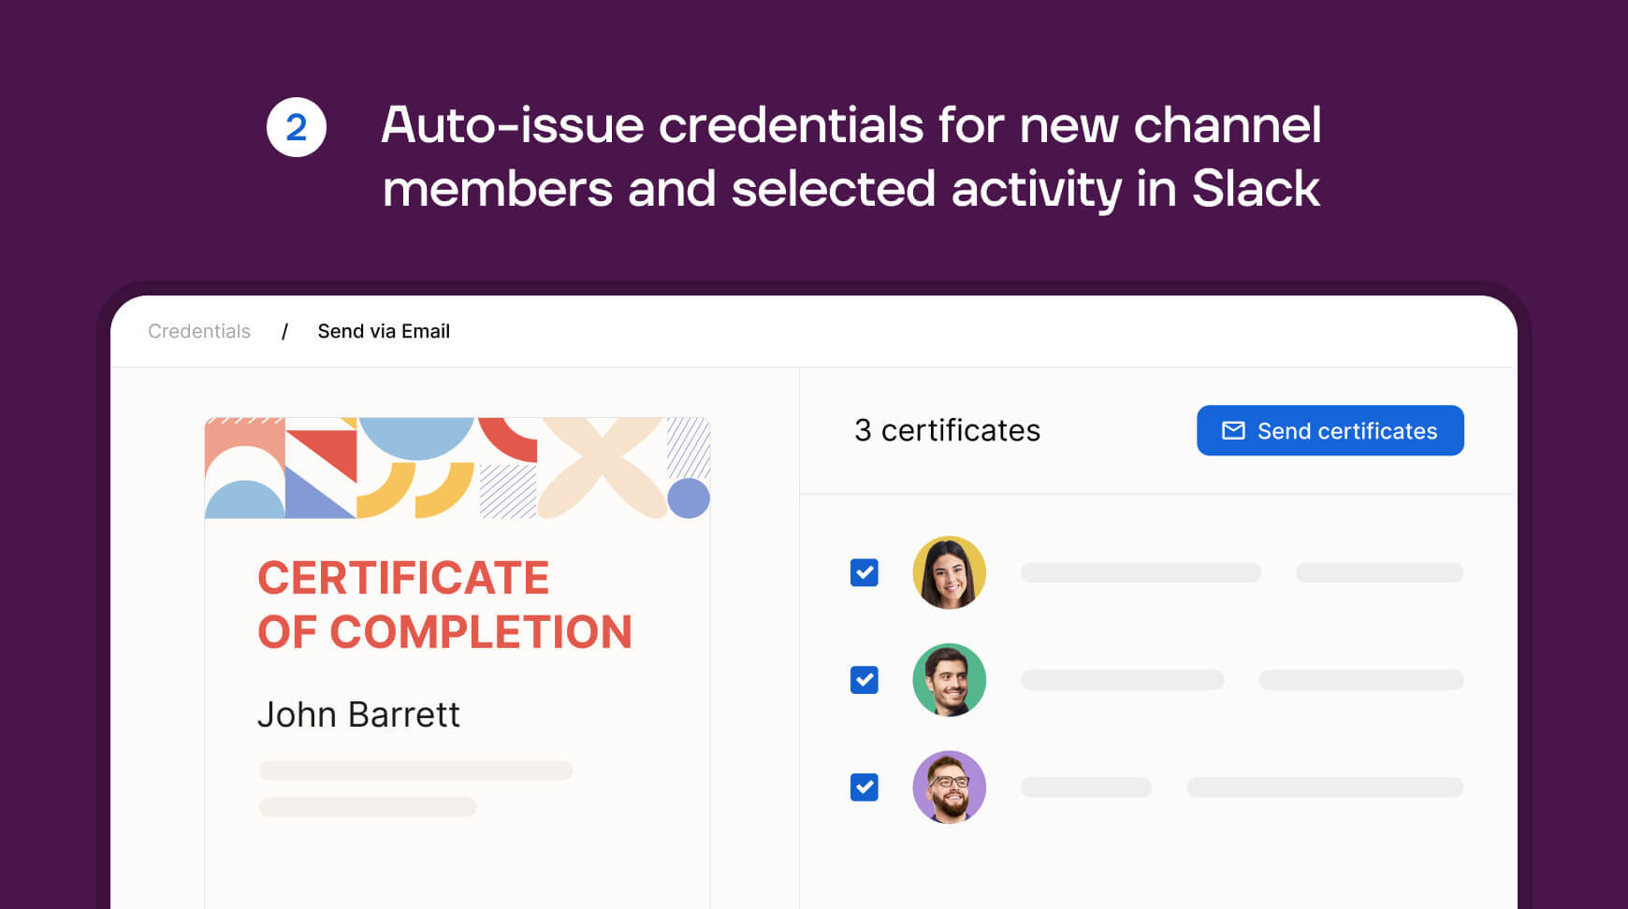Image resolution: width=1628 pixels, height=909 pixels.
Task: Click third recipient's email placeholder bar
Action: [x=1325, y=787]
